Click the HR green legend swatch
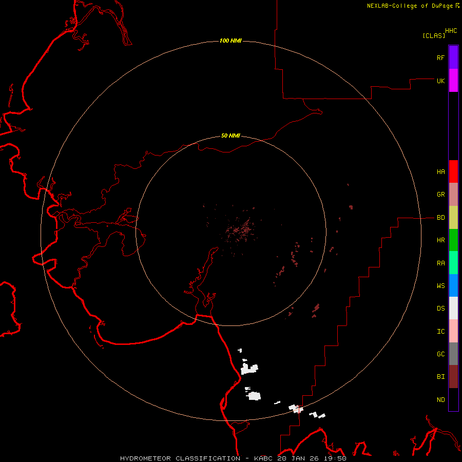Image resolution: width=462 pixels, height=462 pixels. coord(453,240)
